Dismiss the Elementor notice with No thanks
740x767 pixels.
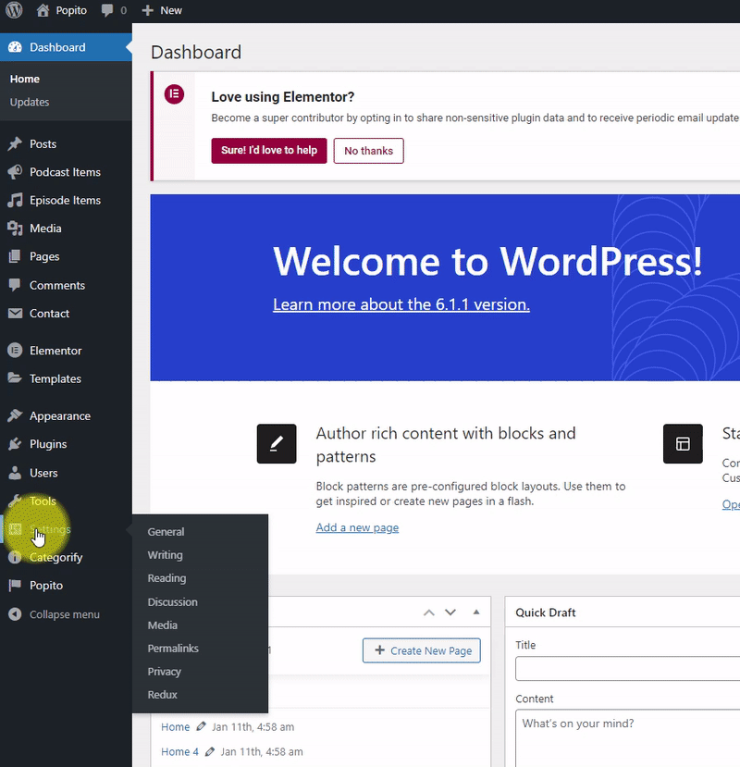368,151
